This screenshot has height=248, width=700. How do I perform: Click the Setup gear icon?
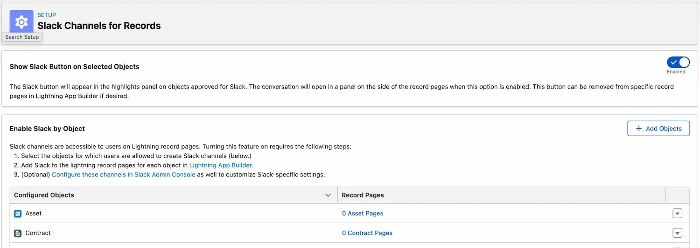(21, 22)
